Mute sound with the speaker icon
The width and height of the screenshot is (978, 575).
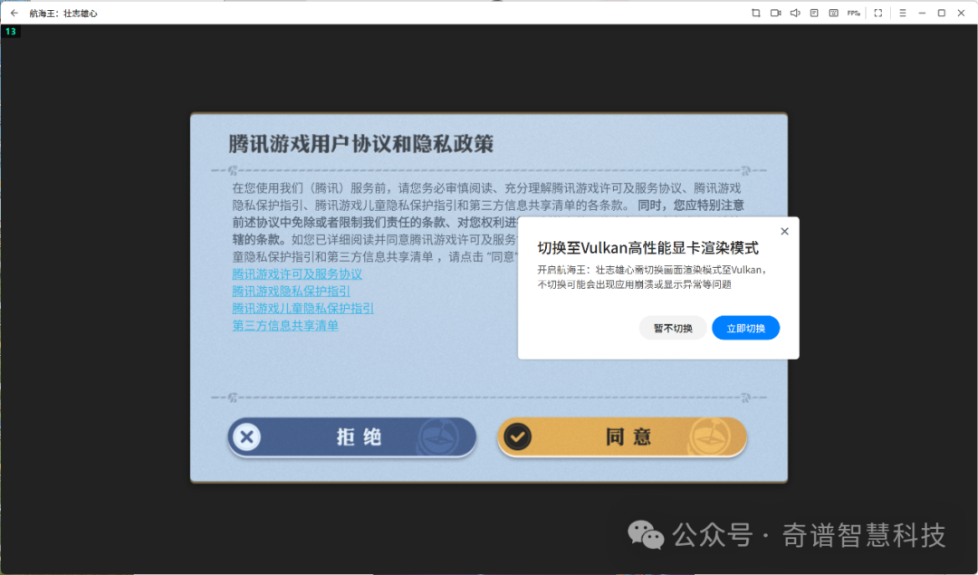point(795,13)
